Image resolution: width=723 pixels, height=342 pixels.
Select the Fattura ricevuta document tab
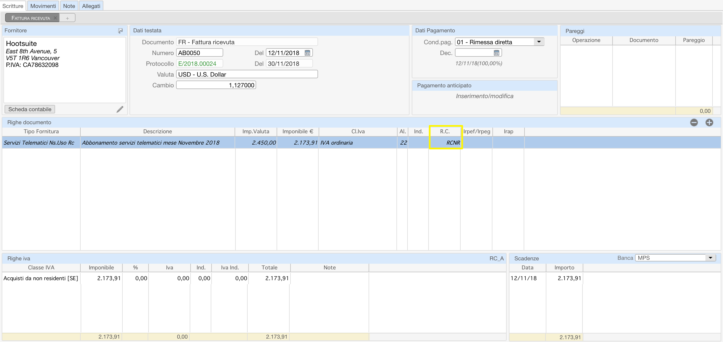coord(31,18)
